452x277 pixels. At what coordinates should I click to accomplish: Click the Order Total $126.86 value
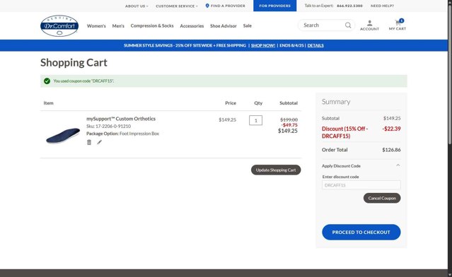[391, 150]
